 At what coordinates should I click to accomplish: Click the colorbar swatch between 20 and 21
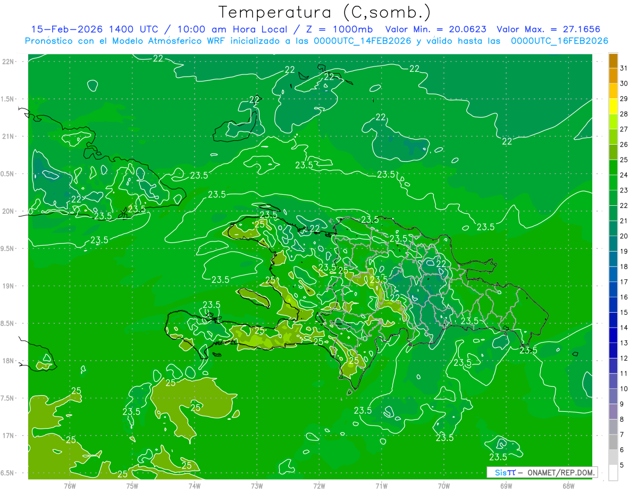point(613,229)
